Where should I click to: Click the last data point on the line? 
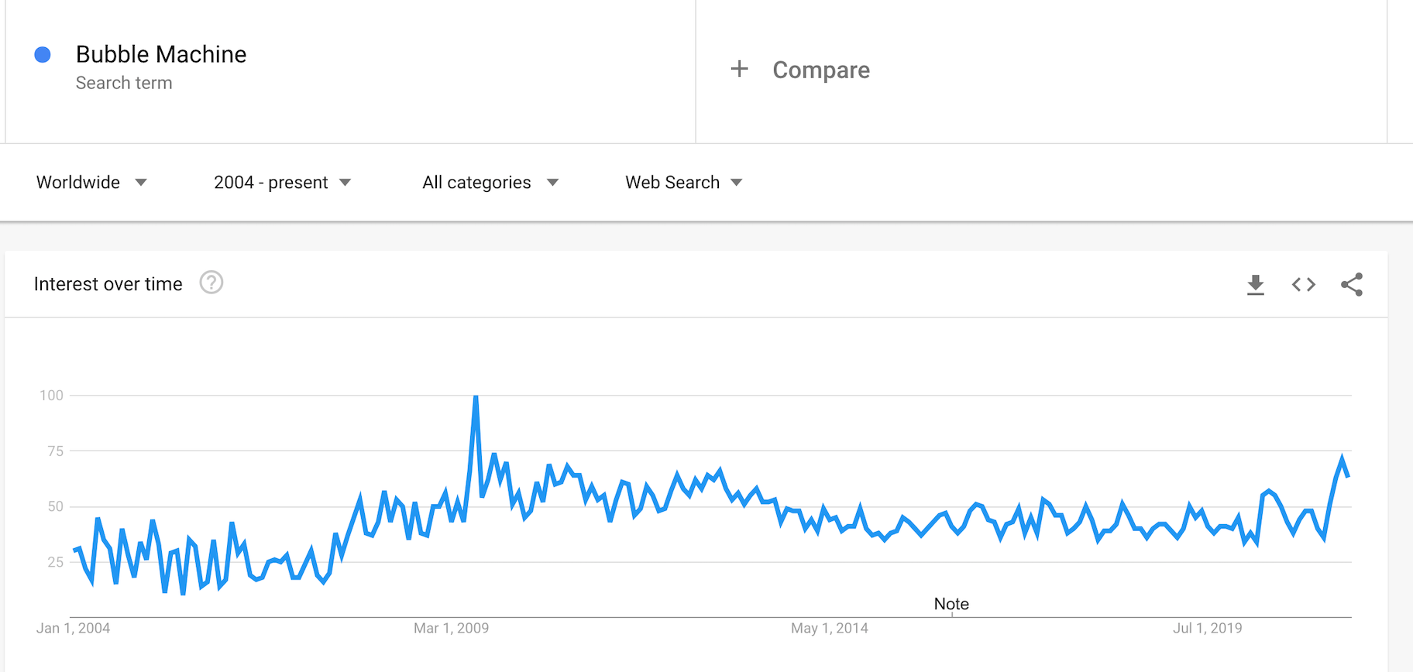[x=1348, y=475]
